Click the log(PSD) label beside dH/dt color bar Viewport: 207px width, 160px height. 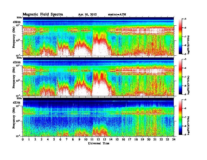click(188, 45)
